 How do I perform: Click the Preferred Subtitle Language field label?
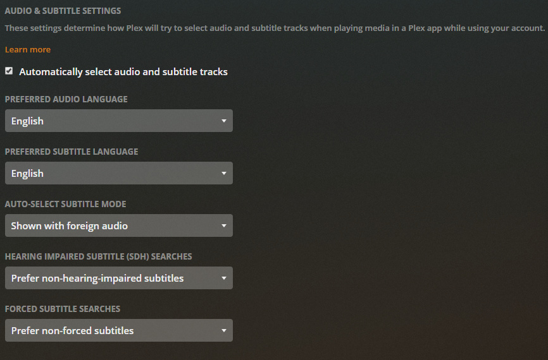click(x=72, y=152)
